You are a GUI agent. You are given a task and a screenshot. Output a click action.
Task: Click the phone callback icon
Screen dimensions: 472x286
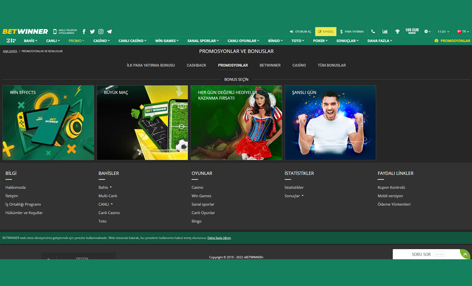[373, 31]
